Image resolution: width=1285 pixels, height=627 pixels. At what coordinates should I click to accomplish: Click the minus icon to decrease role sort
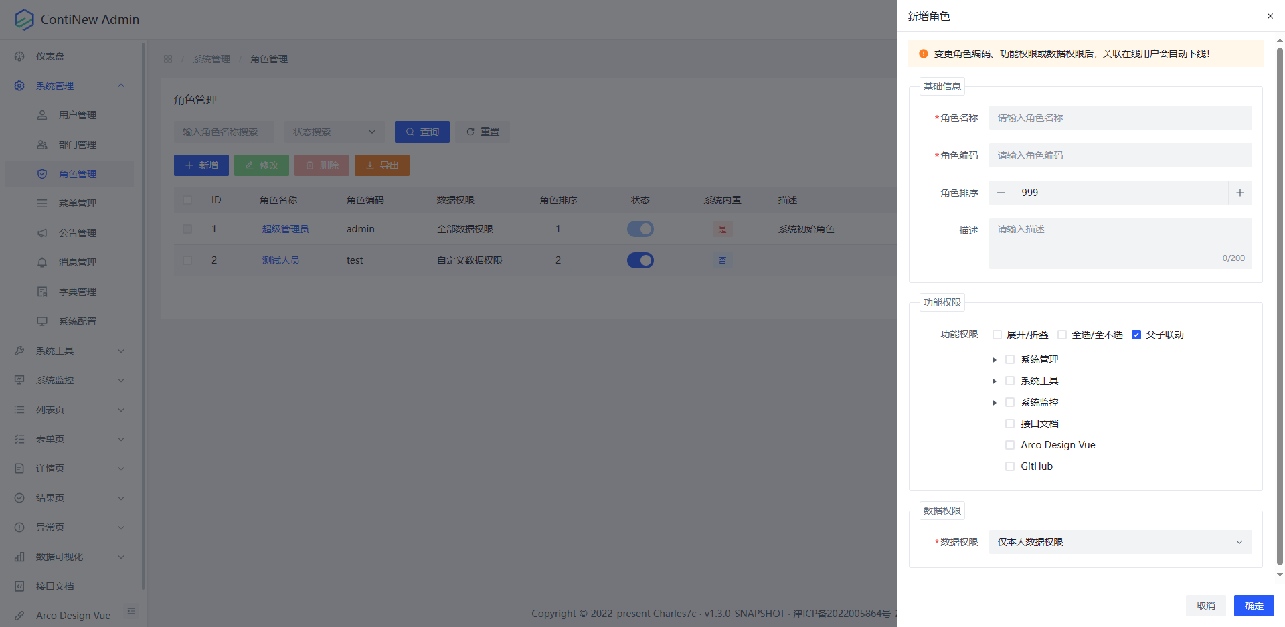1001,193
